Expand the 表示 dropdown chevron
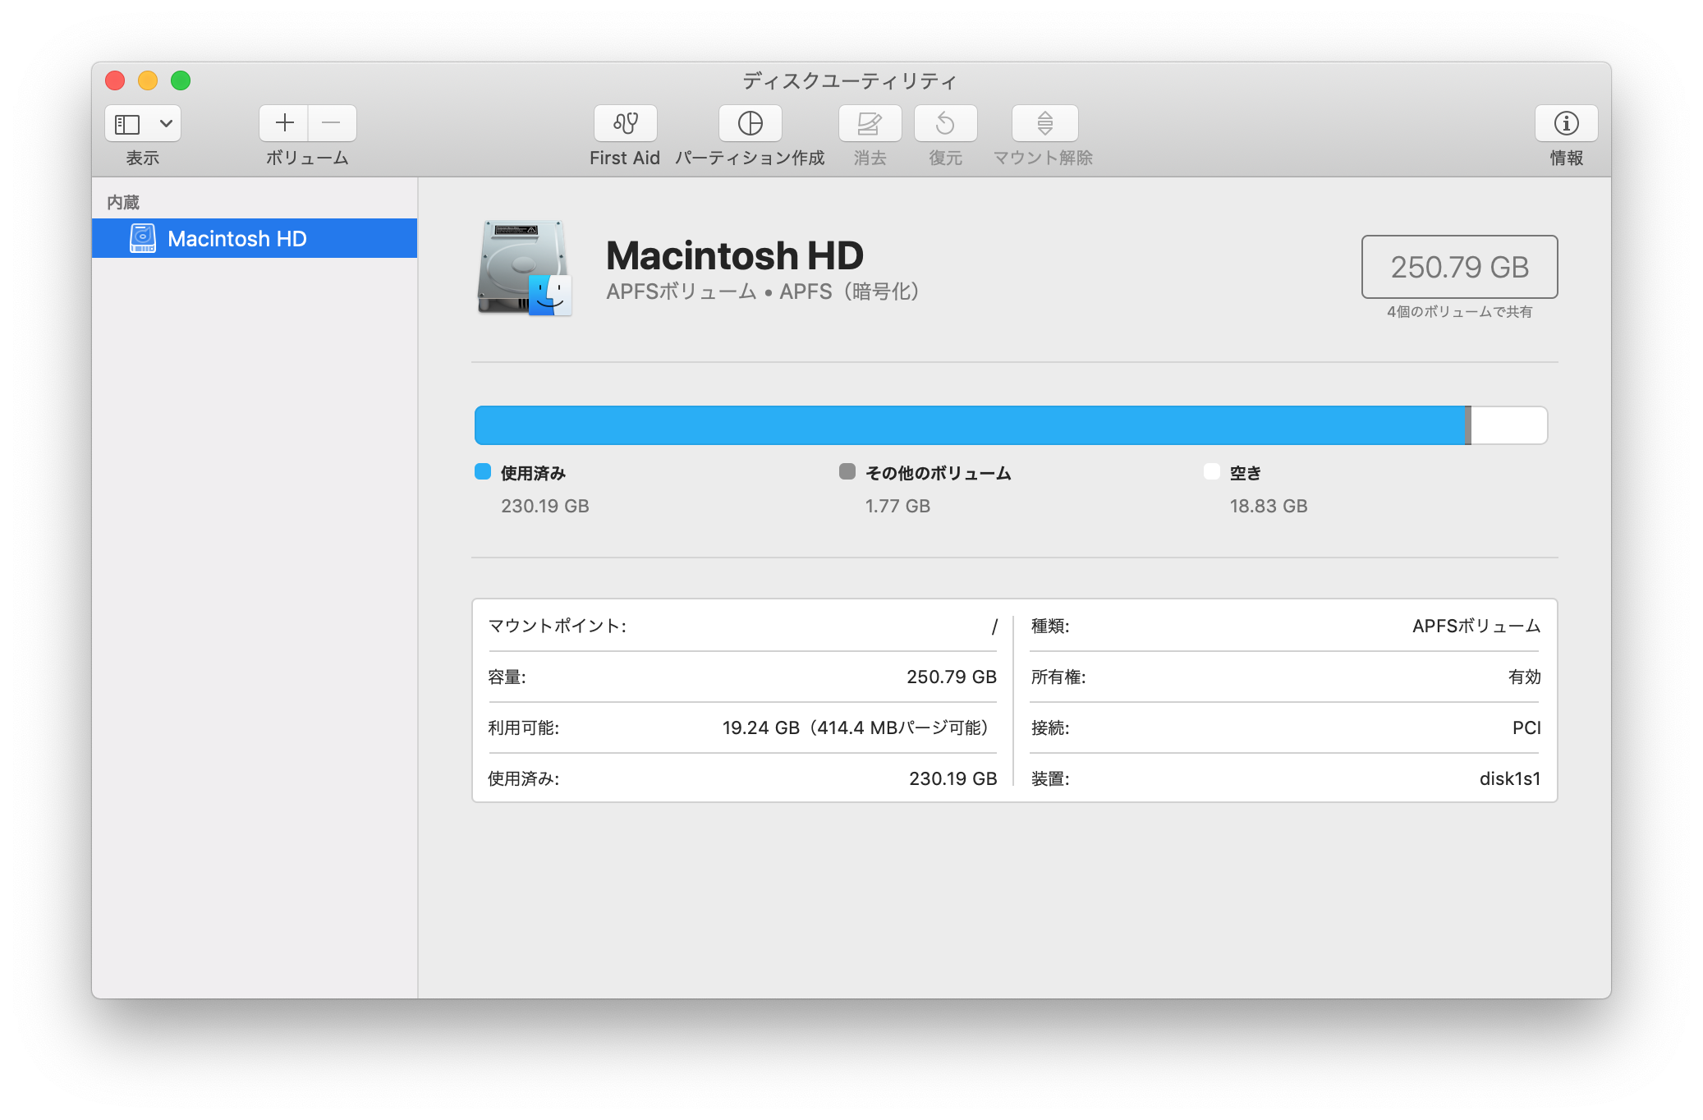The image size is (1703, 1120). [x=166, y=124]
